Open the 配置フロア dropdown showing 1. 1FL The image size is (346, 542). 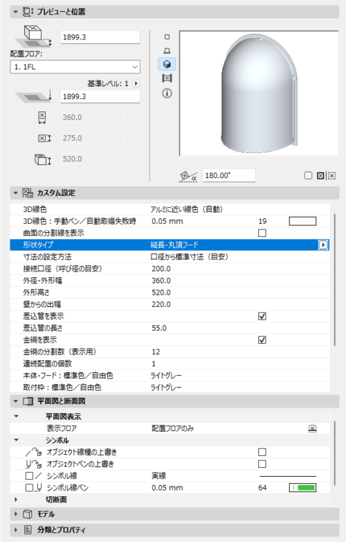tap(75, 67)
